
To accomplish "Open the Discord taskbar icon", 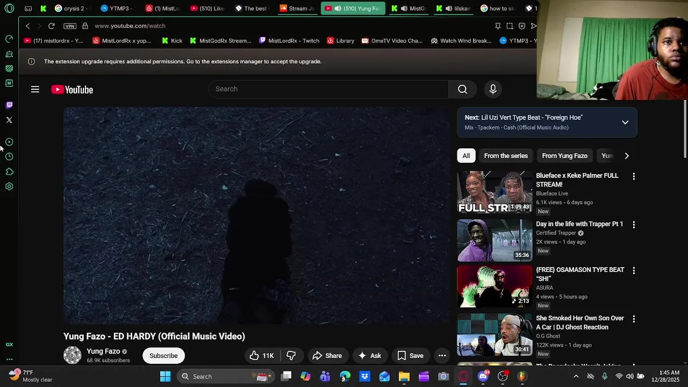I will coord(483,376).
